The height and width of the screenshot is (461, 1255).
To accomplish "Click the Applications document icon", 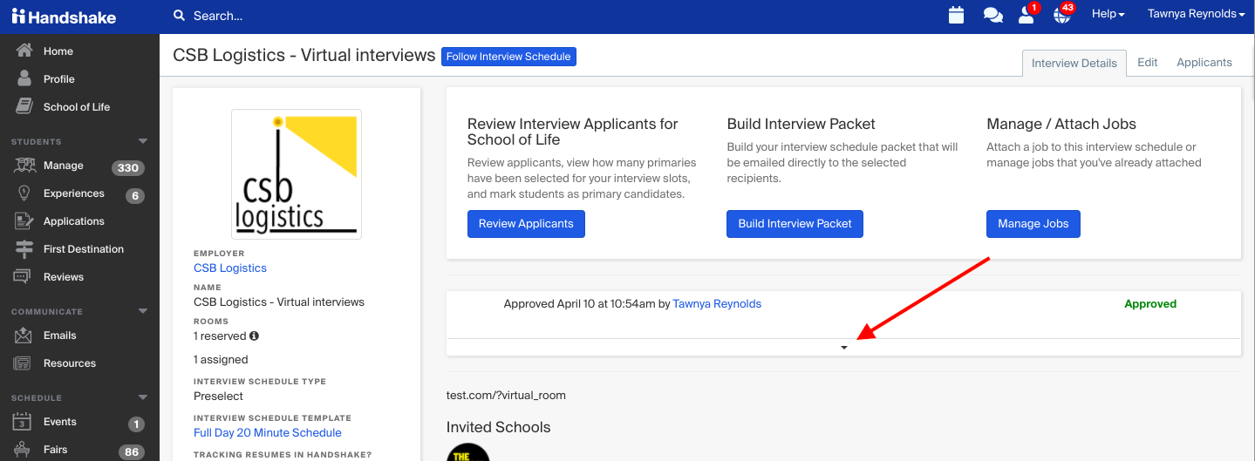I will click(24, 221).
